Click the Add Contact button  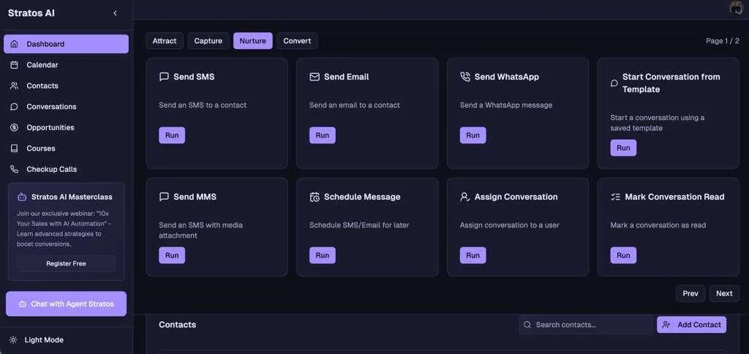coord(692,325)
